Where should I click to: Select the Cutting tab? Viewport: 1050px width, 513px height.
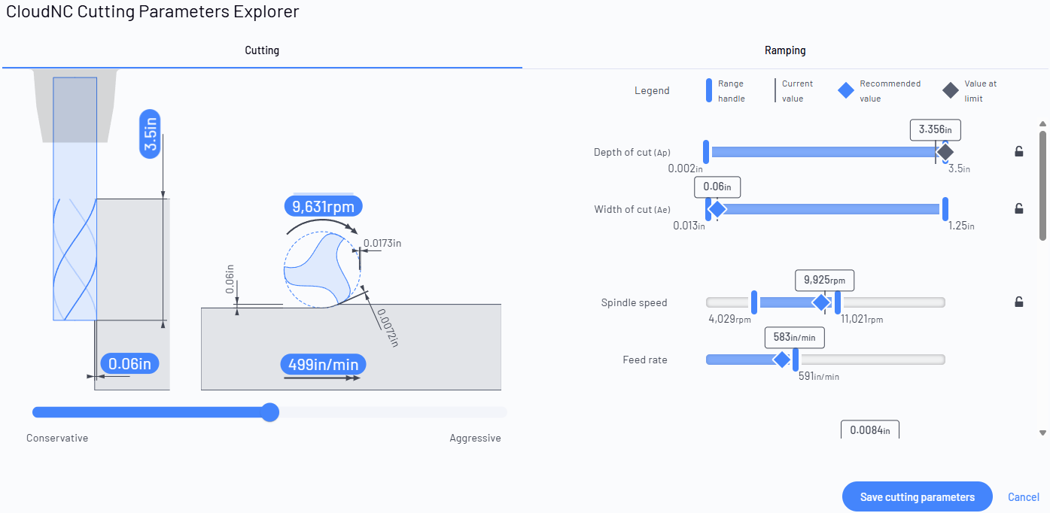262,50
